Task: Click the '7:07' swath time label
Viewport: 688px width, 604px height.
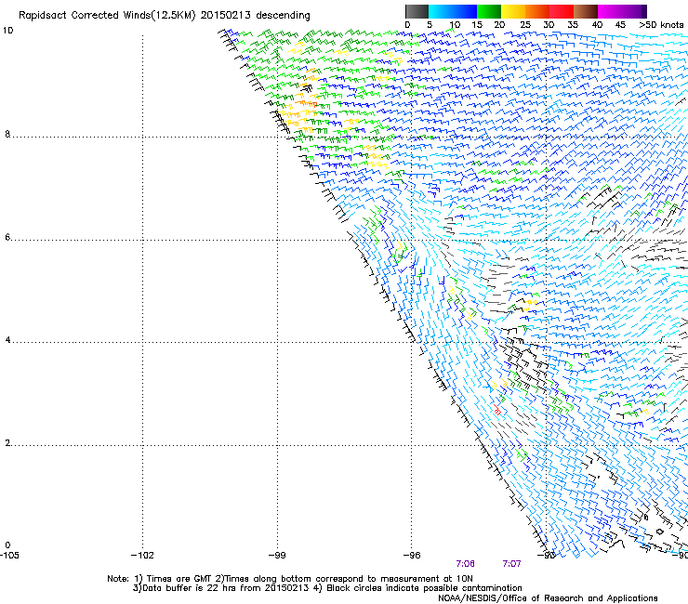Action: coord(511,564)
